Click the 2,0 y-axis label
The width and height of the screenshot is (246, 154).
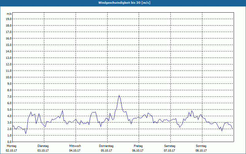[10, 129]
